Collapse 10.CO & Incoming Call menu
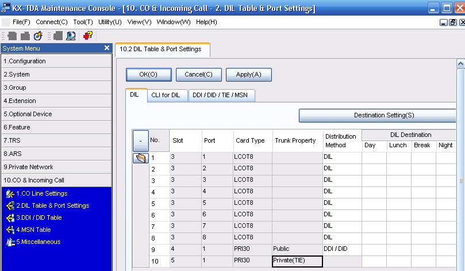 coord(56,180)
